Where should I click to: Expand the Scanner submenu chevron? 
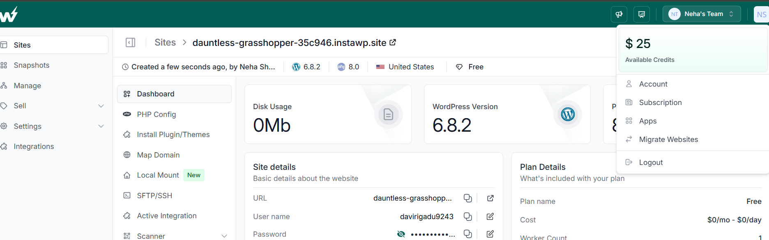(x=224, y=236)
